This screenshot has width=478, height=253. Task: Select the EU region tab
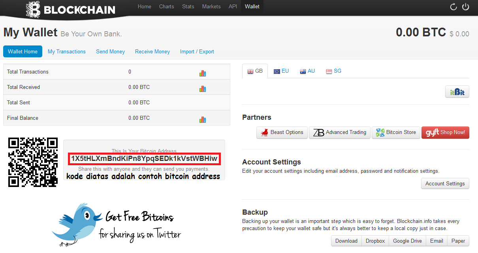pyautogui.click(x=281, y=71)
